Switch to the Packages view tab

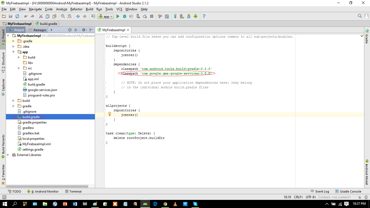(x=37, y=30)
